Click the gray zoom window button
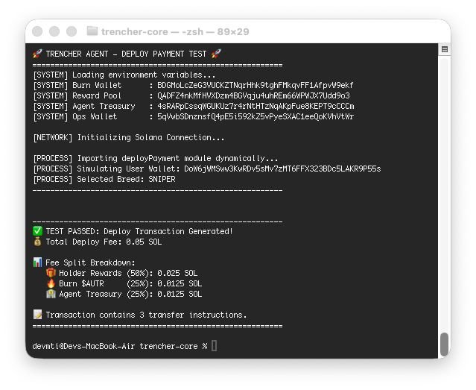Viewport: 476px width, 390px height. pos(72,31)
